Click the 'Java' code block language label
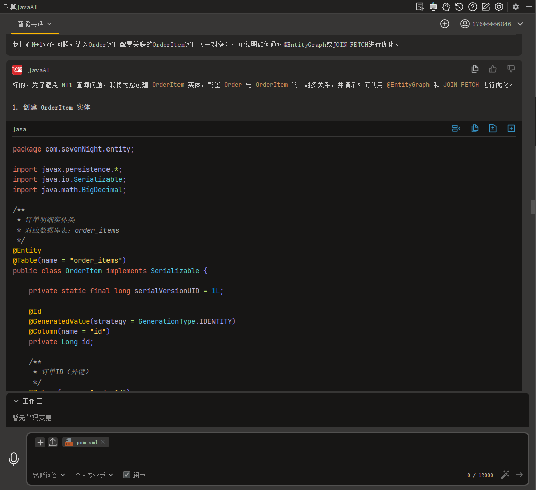Screen dimensions: 536x490 19,129
